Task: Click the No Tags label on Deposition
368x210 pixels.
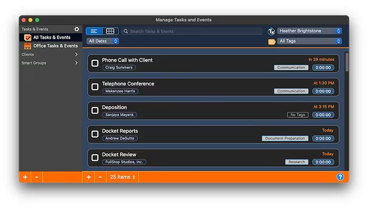Action: click(x=298, y=115)
